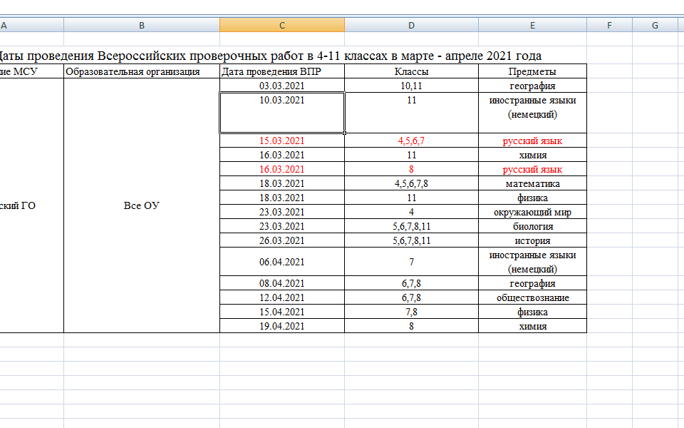The height and width of the screenshot is (428, 684).
Task: Select the classes cell '10,11'
Action: point(411,86)
